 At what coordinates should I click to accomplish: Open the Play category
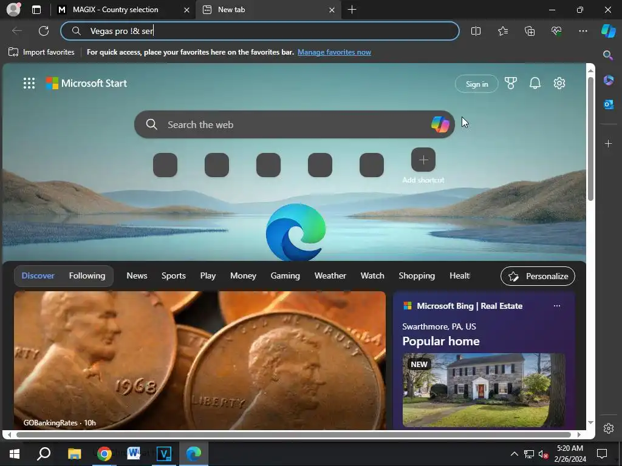[x=208, y=276]
